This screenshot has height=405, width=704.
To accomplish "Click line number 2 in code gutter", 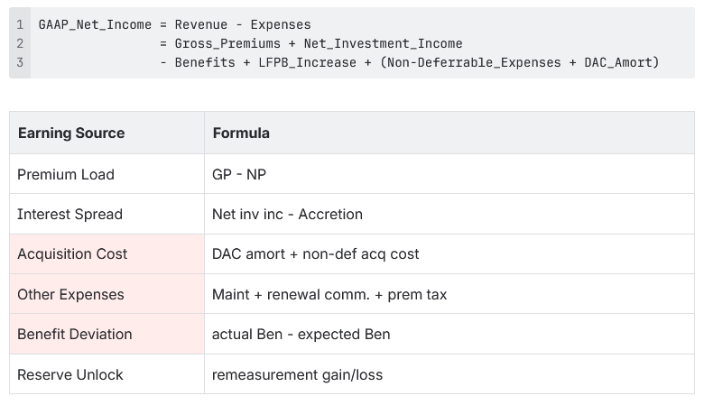I will pos(20,43).
